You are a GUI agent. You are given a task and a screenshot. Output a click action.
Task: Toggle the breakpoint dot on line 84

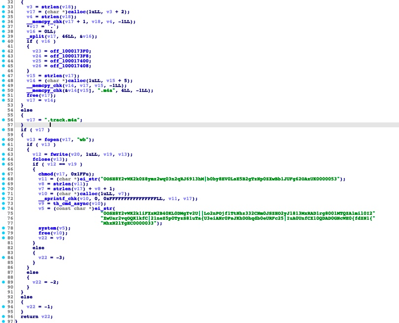click(x=3, y=258)
